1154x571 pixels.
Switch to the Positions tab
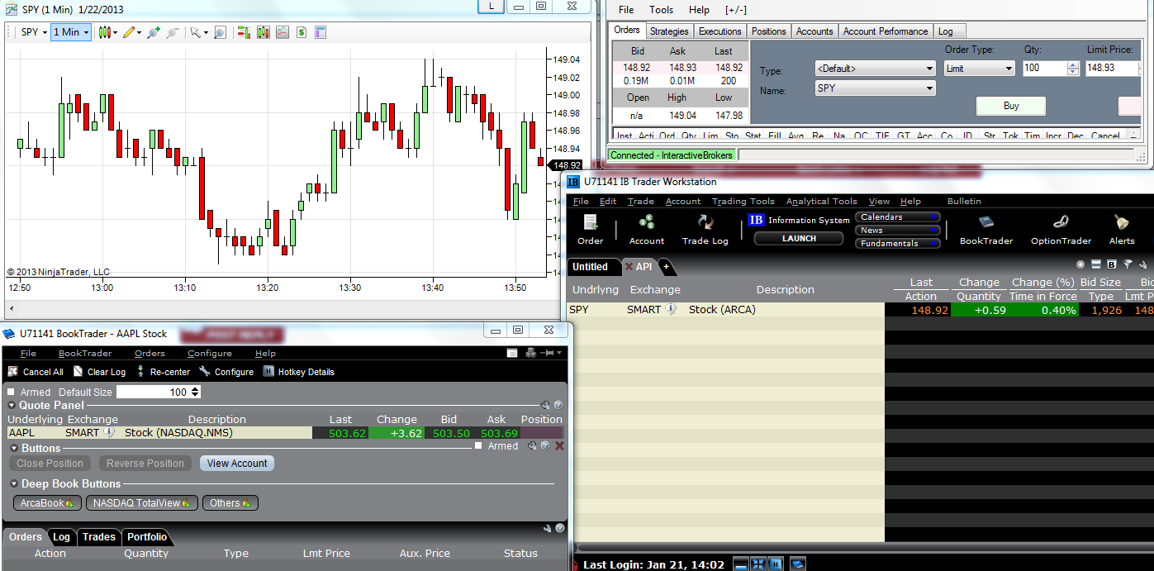click(x=769, y=31)
